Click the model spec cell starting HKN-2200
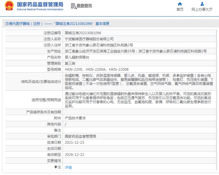The height and width of the screenshot is (175, 219). tap(97, 70)
